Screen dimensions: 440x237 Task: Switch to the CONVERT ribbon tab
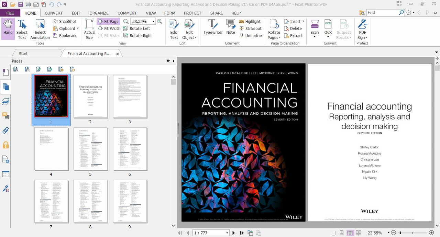coord(54,13)
